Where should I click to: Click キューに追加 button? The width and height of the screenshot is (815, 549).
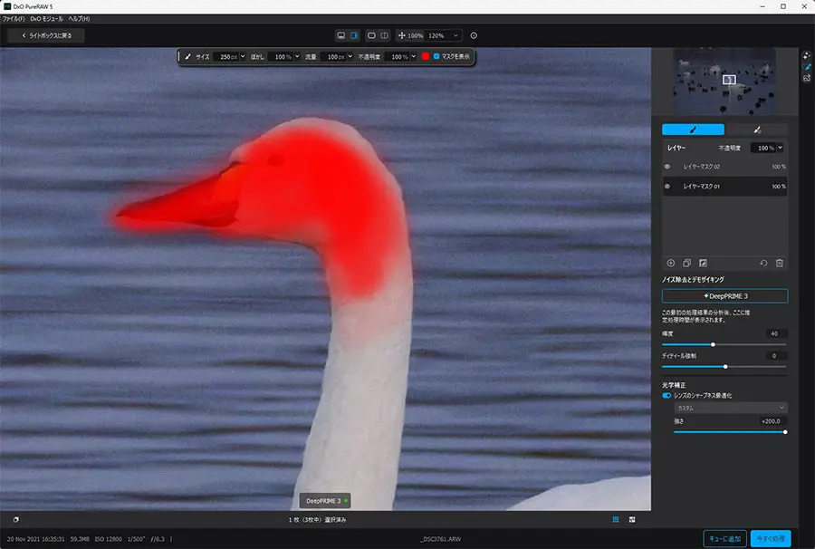click(725, 539)
